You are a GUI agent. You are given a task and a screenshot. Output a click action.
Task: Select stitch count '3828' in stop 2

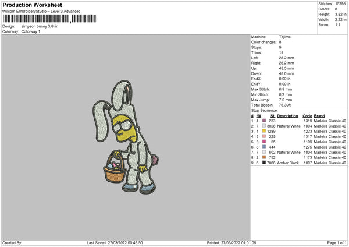[x=271, y=126]
